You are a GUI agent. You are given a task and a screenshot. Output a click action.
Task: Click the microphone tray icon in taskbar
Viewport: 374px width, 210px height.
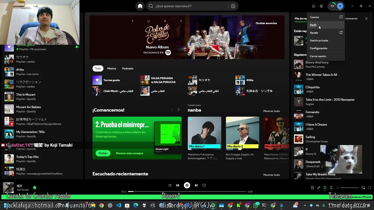[324, 205]
